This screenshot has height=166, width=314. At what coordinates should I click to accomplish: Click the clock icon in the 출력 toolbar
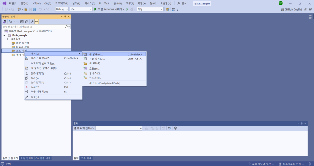[x=175, y=128]
